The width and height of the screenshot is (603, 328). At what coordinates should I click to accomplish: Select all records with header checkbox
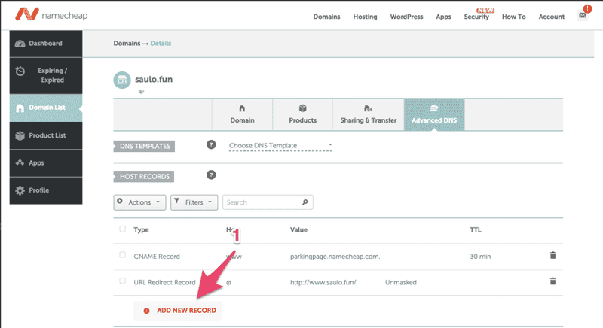coord(122,229)
